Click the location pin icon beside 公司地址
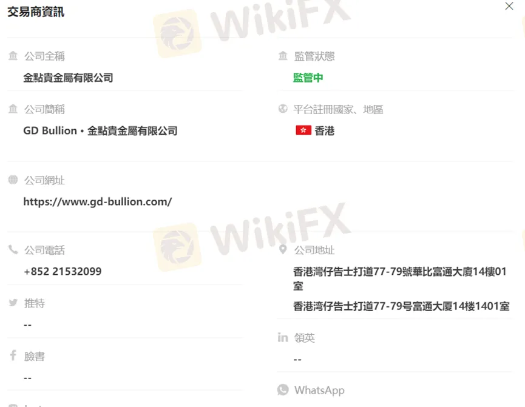 coord(283,249)
